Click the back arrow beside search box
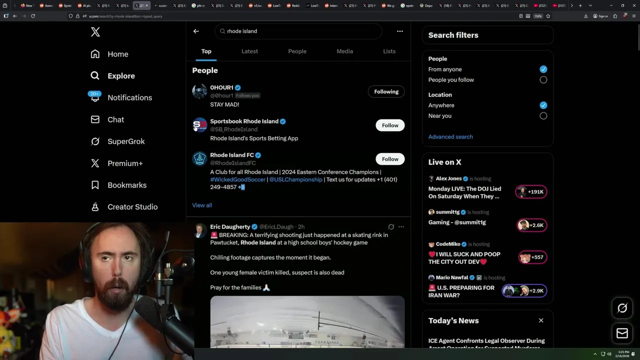 pos(196,31)
